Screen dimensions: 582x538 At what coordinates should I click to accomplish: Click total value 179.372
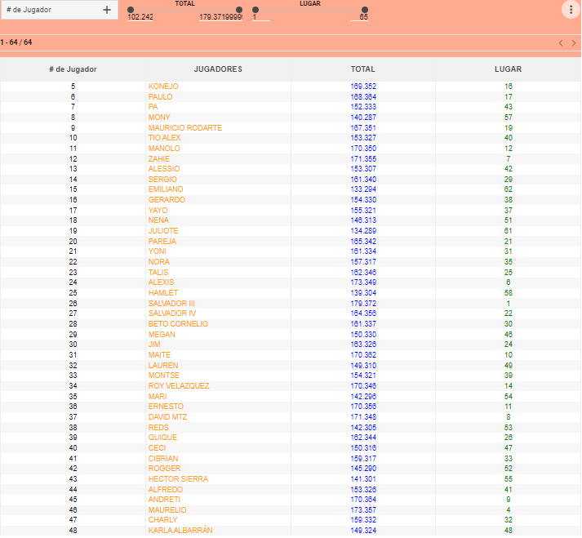tap(363, 304)
